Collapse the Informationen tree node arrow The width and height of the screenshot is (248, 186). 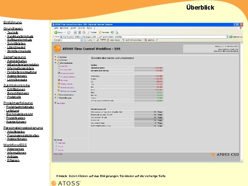tap(55, 63)
